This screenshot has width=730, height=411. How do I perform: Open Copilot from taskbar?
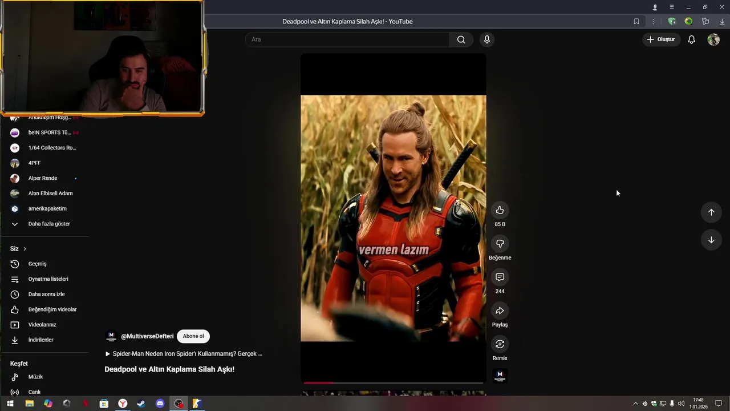click(x=48, y=404)
